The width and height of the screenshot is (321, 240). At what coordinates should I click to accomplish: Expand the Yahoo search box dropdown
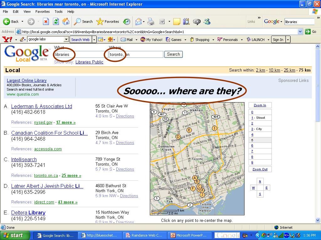pos(66,39)
